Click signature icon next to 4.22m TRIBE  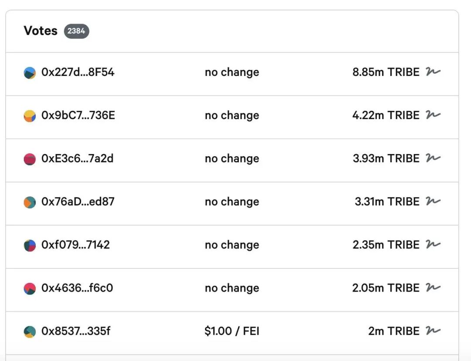433,115
